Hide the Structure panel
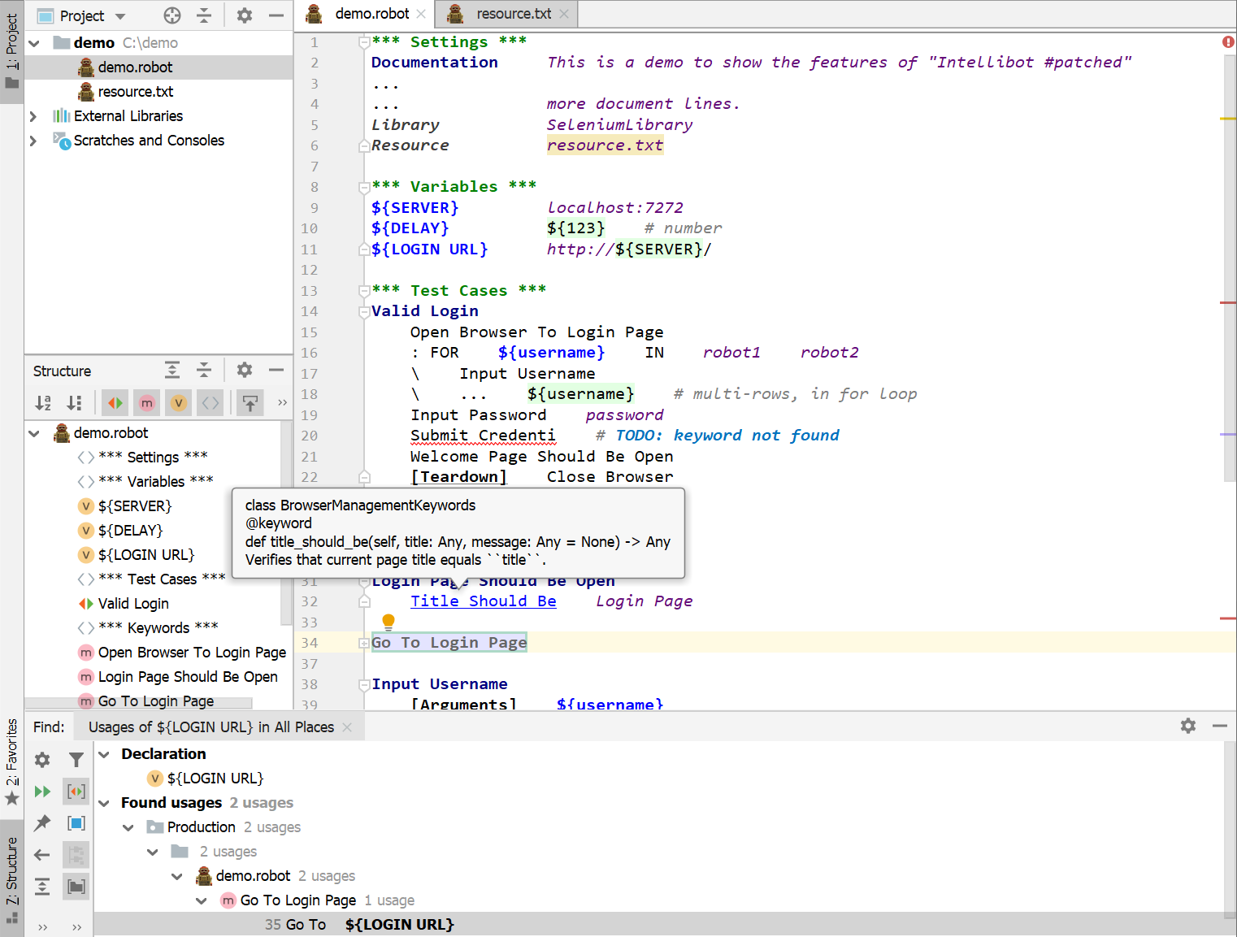The image size is (1237, 937). tap(276, 371)
